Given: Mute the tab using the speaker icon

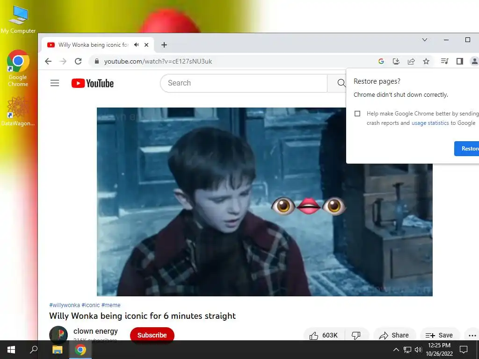Looking at the screenshot, I should (x=137, y=45).
